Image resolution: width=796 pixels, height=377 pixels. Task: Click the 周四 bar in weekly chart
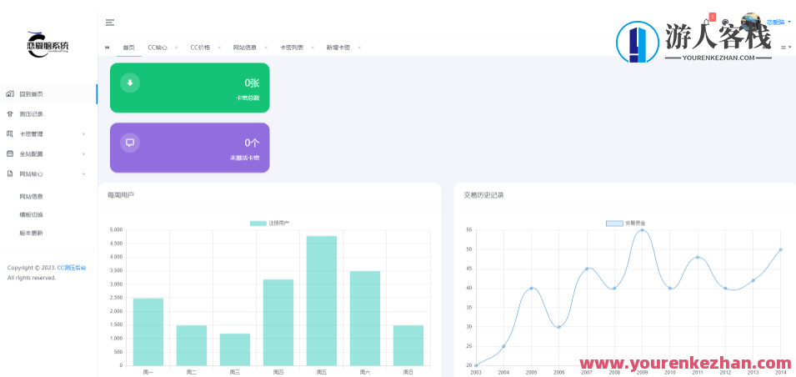(278, 322)
